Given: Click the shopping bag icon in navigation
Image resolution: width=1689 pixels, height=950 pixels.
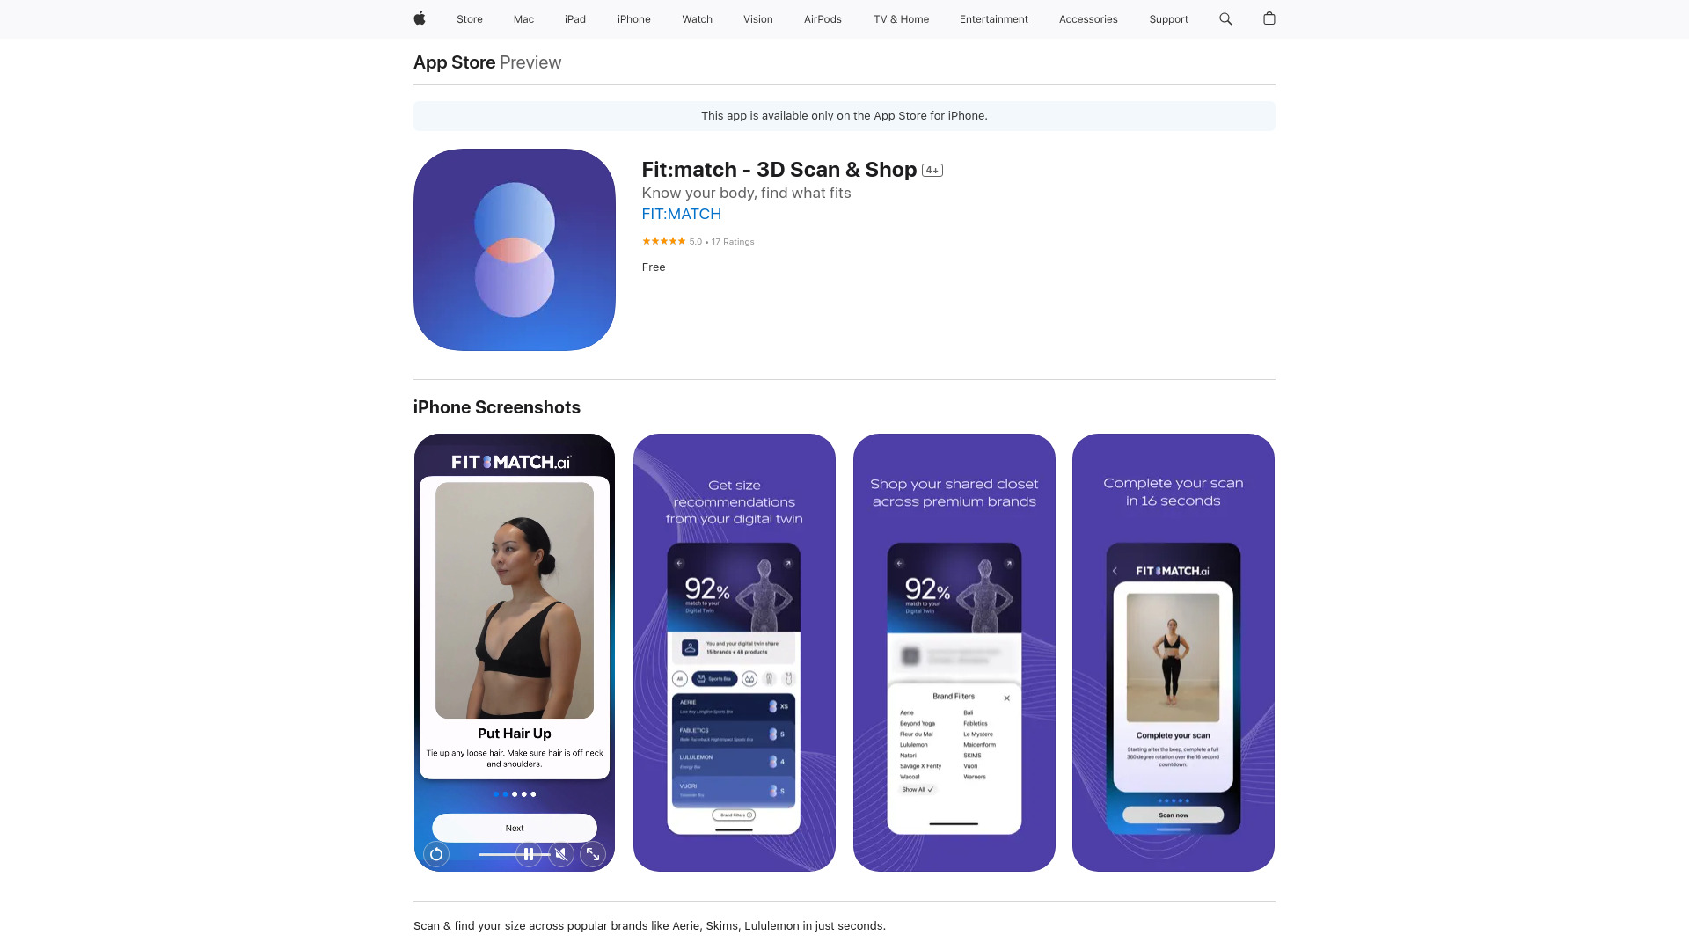Looking at the screenshot, I should [x=1268, y=18].
